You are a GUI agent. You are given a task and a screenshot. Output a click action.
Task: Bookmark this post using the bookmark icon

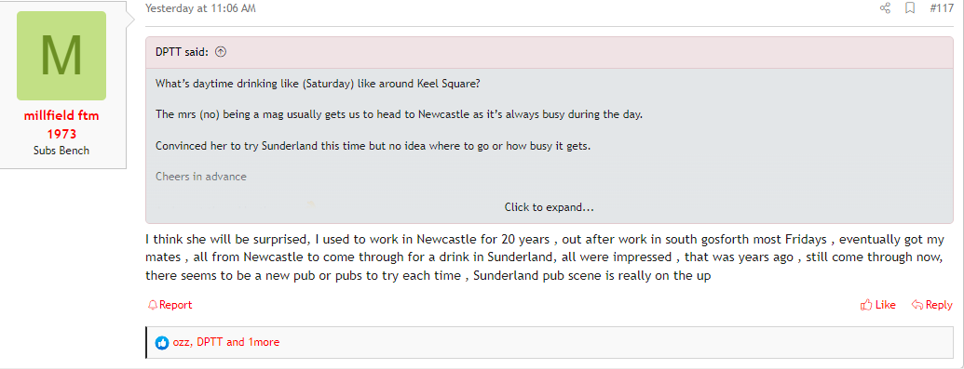pyautogui.click(x=910, y=8)
